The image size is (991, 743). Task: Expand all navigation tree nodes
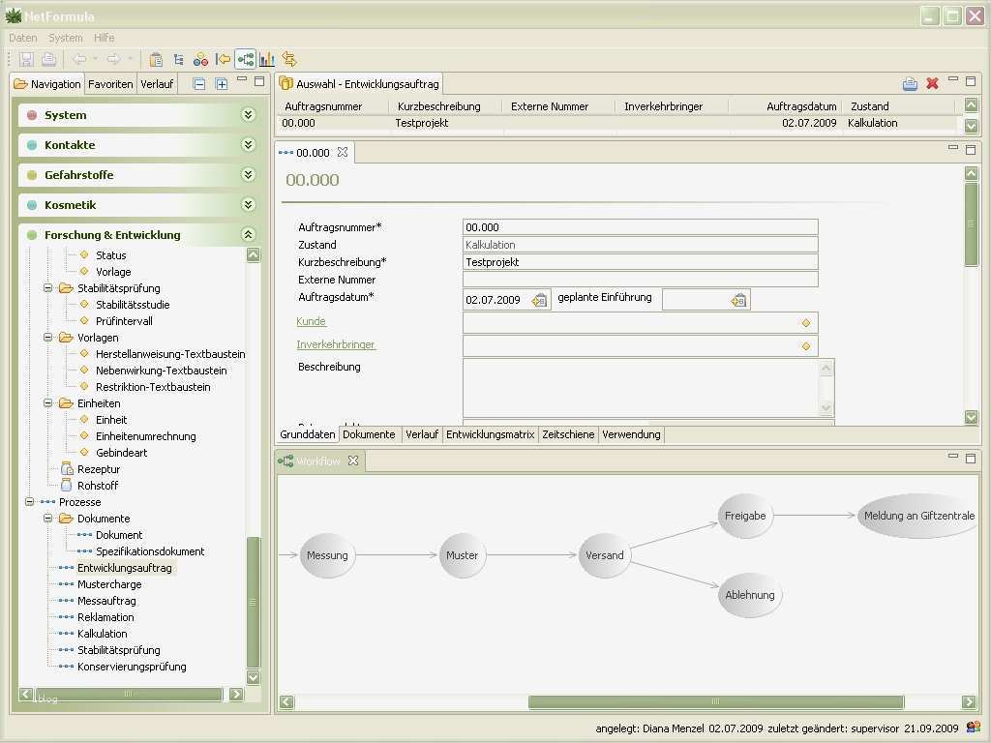pyautogui.click(x=222, y=84)
